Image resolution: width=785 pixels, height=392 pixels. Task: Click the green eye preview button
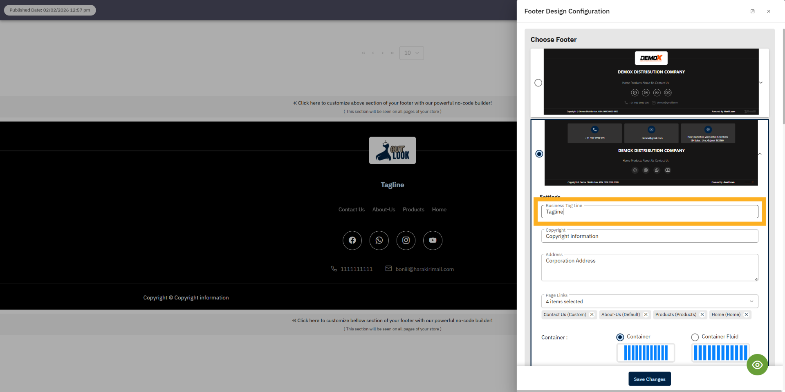coord(757,365)
